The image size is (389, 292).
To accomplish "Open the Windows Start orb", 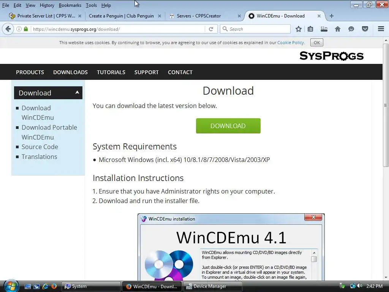I will (x=11, y=286).
